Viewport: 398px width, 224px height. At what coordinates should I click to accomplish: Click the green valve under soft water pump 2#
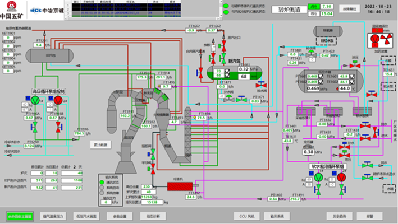coord(342,190)
